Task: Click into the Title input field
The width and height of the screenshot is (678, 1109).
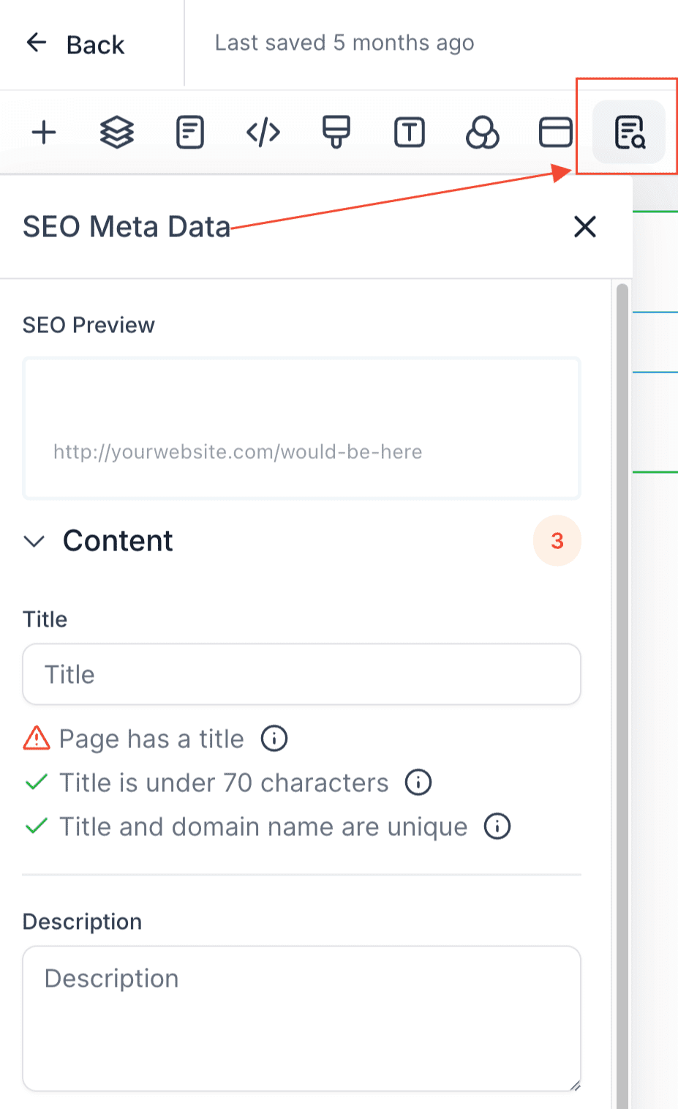Action: point(302,674)
